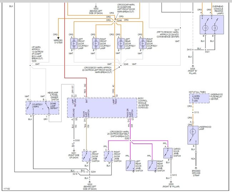Click the cargo door jamb switch symbol

(x=168, y=153)
